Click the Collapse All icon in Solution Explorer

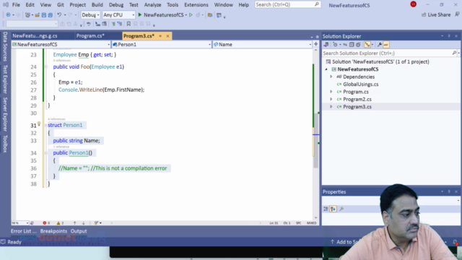click(352, 45)
